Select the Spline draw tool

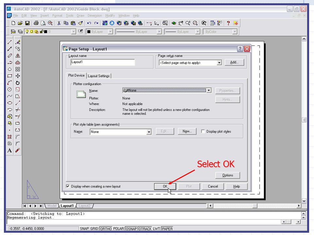pyautogui.click(x=9, y=96)
